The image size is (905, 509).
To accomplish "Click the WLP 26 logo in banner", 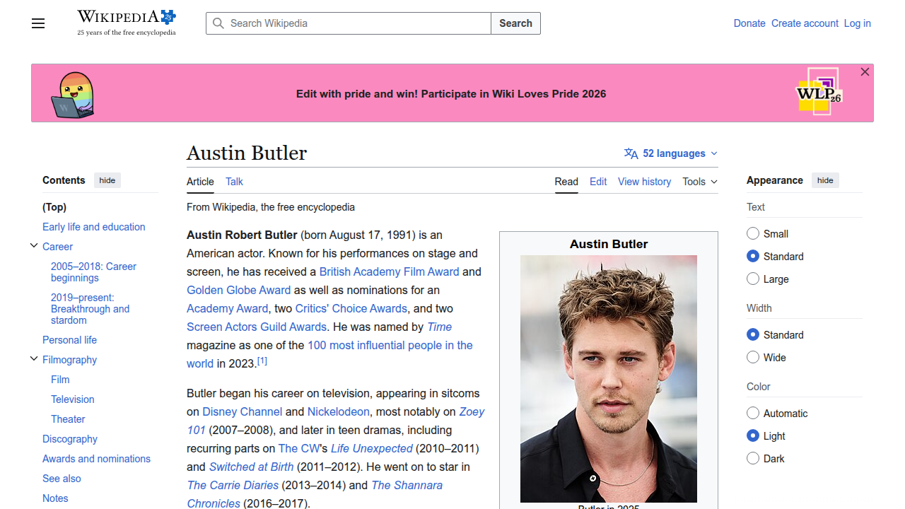I will pos(819,91).
